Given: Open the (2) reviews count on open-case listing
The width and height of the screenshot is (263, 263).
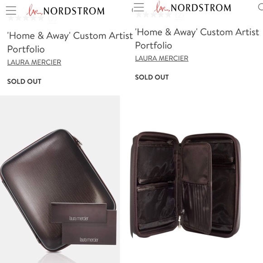Looking at the screenshot, I should point(180,15).
